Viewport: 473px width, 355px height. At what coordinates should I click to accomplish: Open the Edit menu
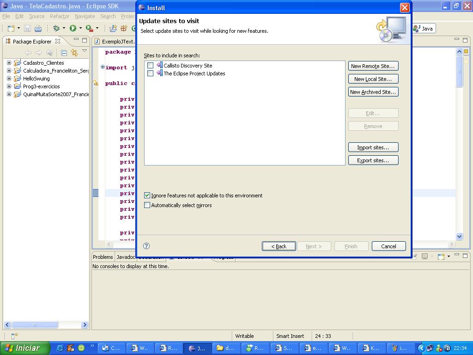click(x=19, y=16)
